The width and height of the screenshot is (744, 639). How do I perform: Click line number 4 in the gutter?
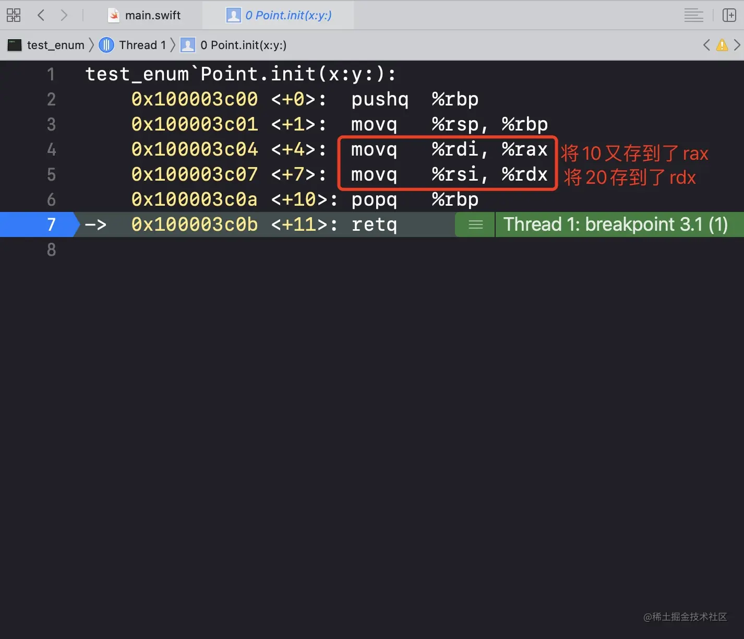pos(51,149)
